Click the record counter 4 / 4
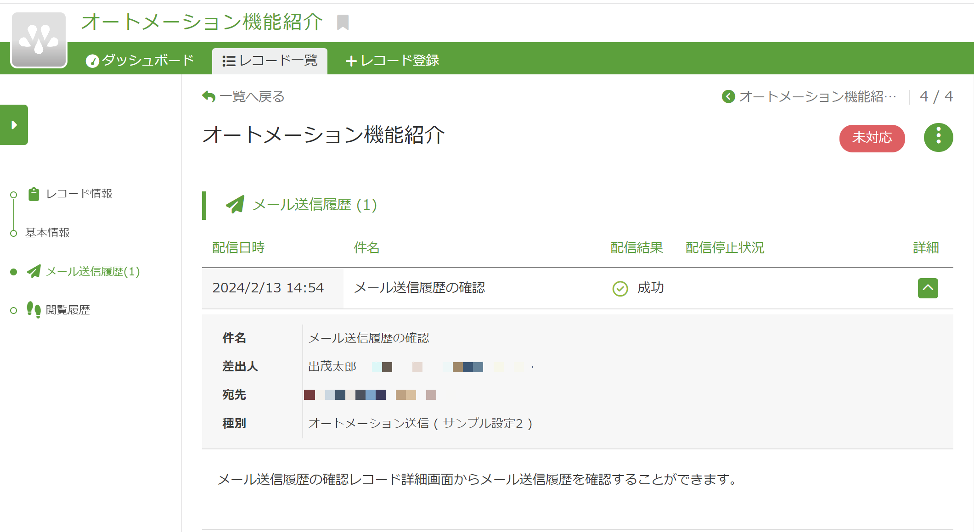The image size is (974, 532). (936, 96)
